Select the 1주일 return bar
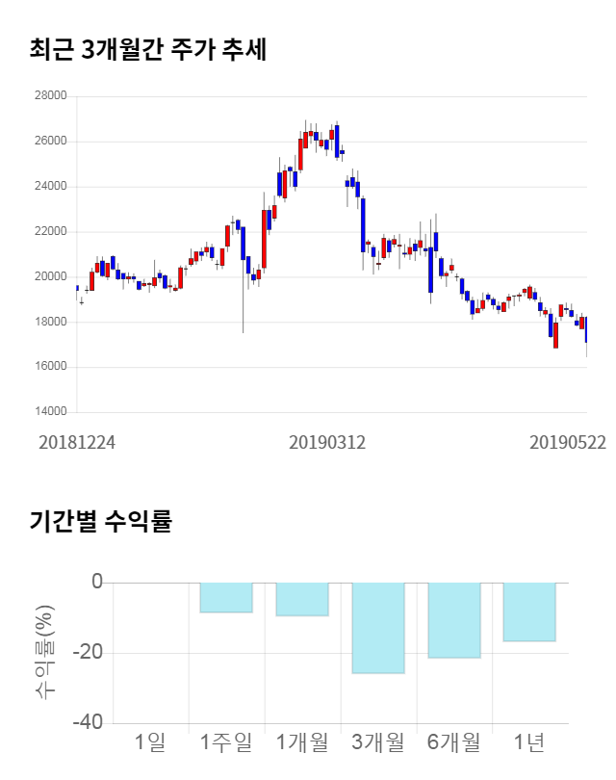 click(226, 597)
